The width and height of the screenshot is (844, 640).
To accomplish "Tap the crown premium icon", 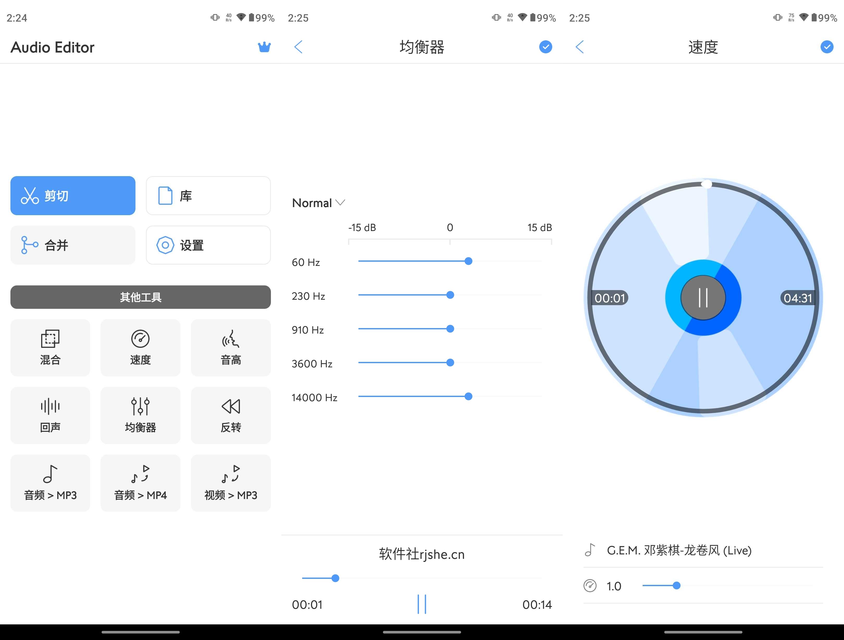I will [x=265, y=47].
